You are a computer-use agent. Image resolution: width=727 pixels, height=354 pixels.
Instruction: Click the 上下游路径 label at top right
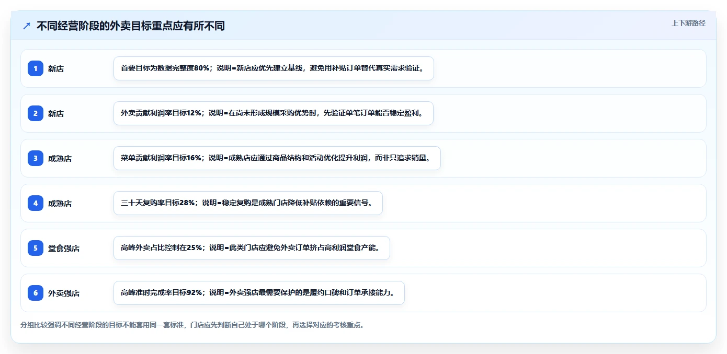coord(688,23)
